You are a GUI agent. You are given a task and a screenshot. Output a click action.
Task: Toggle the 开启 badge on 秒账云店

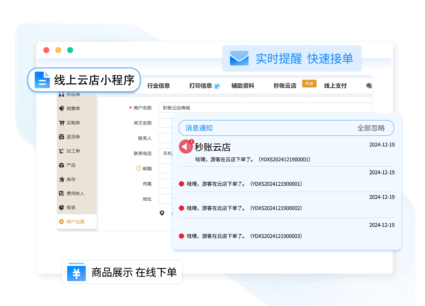tap(309, 84)
